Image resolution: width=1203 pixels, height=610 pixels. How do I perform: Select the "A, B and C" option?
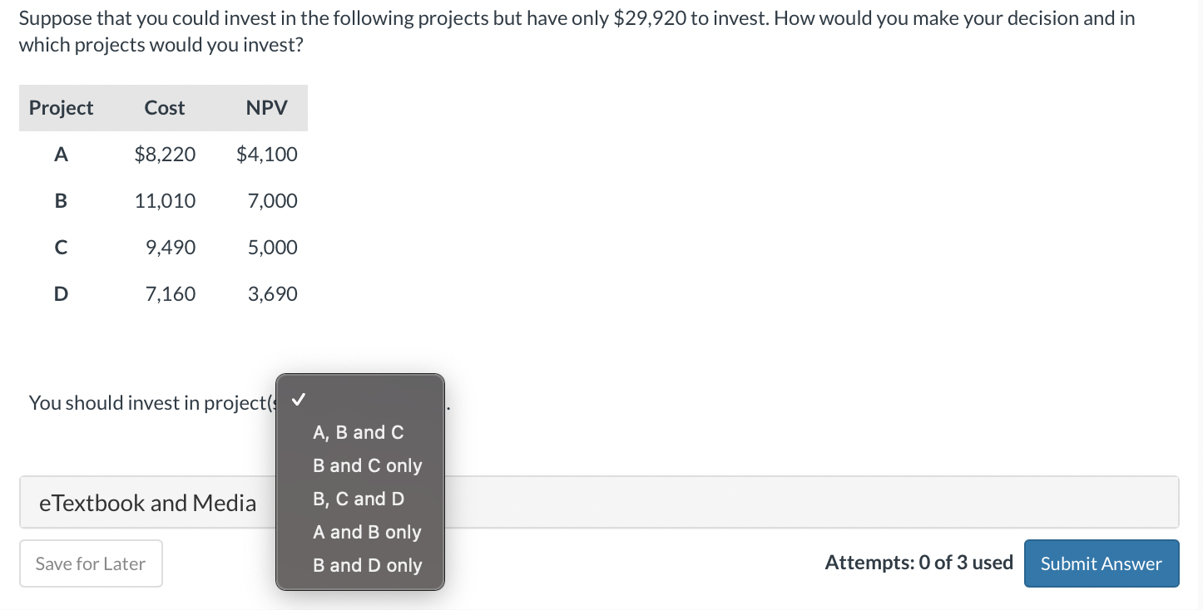pyautogui.click(x=359, y=432)
